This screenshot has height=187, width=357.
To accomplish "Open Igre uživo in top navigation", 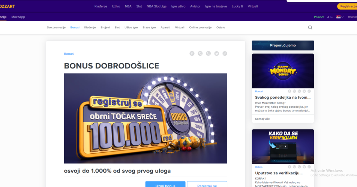I will (178, 6).
